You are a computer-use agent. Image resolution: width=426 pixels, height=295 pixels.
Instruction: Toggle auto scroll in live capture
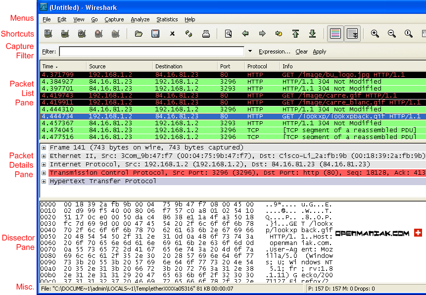[352, 34]
